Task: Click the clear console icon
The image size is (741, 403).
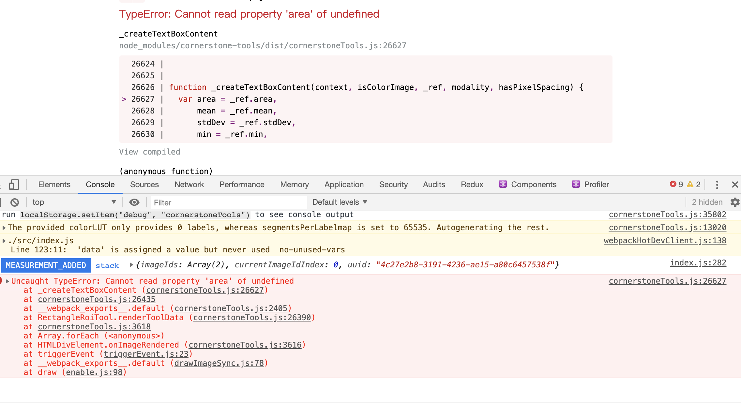Action: (x=14, y=202)
